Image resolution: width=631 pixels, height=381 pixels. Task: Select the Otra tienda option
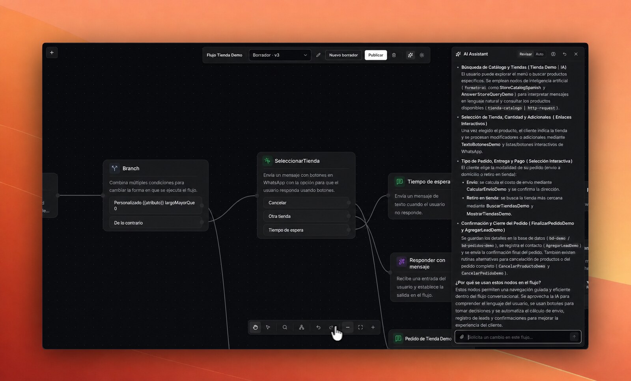[x=306, y=216]
